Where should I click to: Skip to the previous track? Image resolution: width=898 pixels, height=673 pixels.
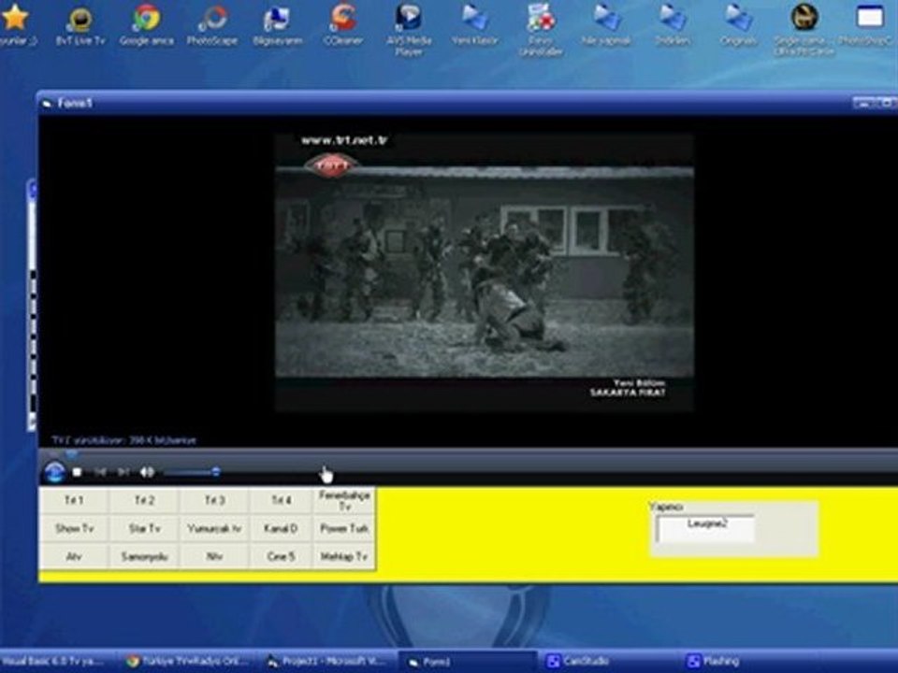click(x=100, y=472)
